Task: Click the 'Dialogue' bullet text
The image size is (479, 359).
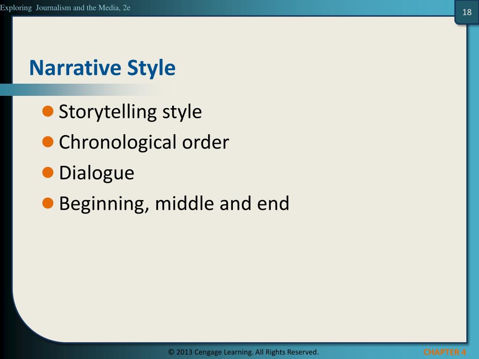Action: (x=96, y=173)
